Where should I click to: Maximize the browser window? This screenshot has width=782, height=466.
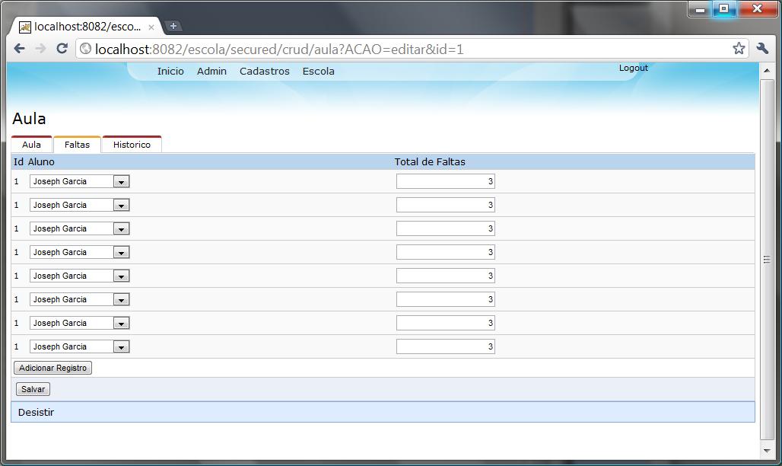click(724, 9)
